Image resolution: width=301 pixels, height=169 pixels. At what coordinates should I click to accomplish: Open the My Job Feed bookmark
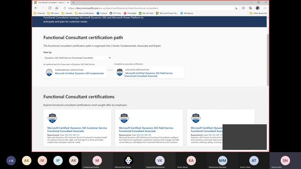[146, 13]
